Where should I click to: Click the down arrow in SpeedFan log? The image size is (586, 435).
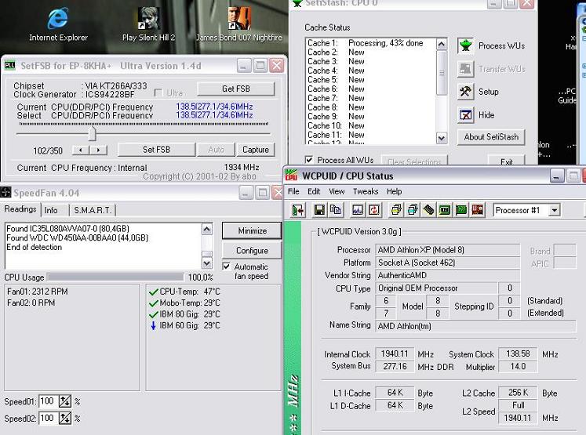(x=207, y=263)
